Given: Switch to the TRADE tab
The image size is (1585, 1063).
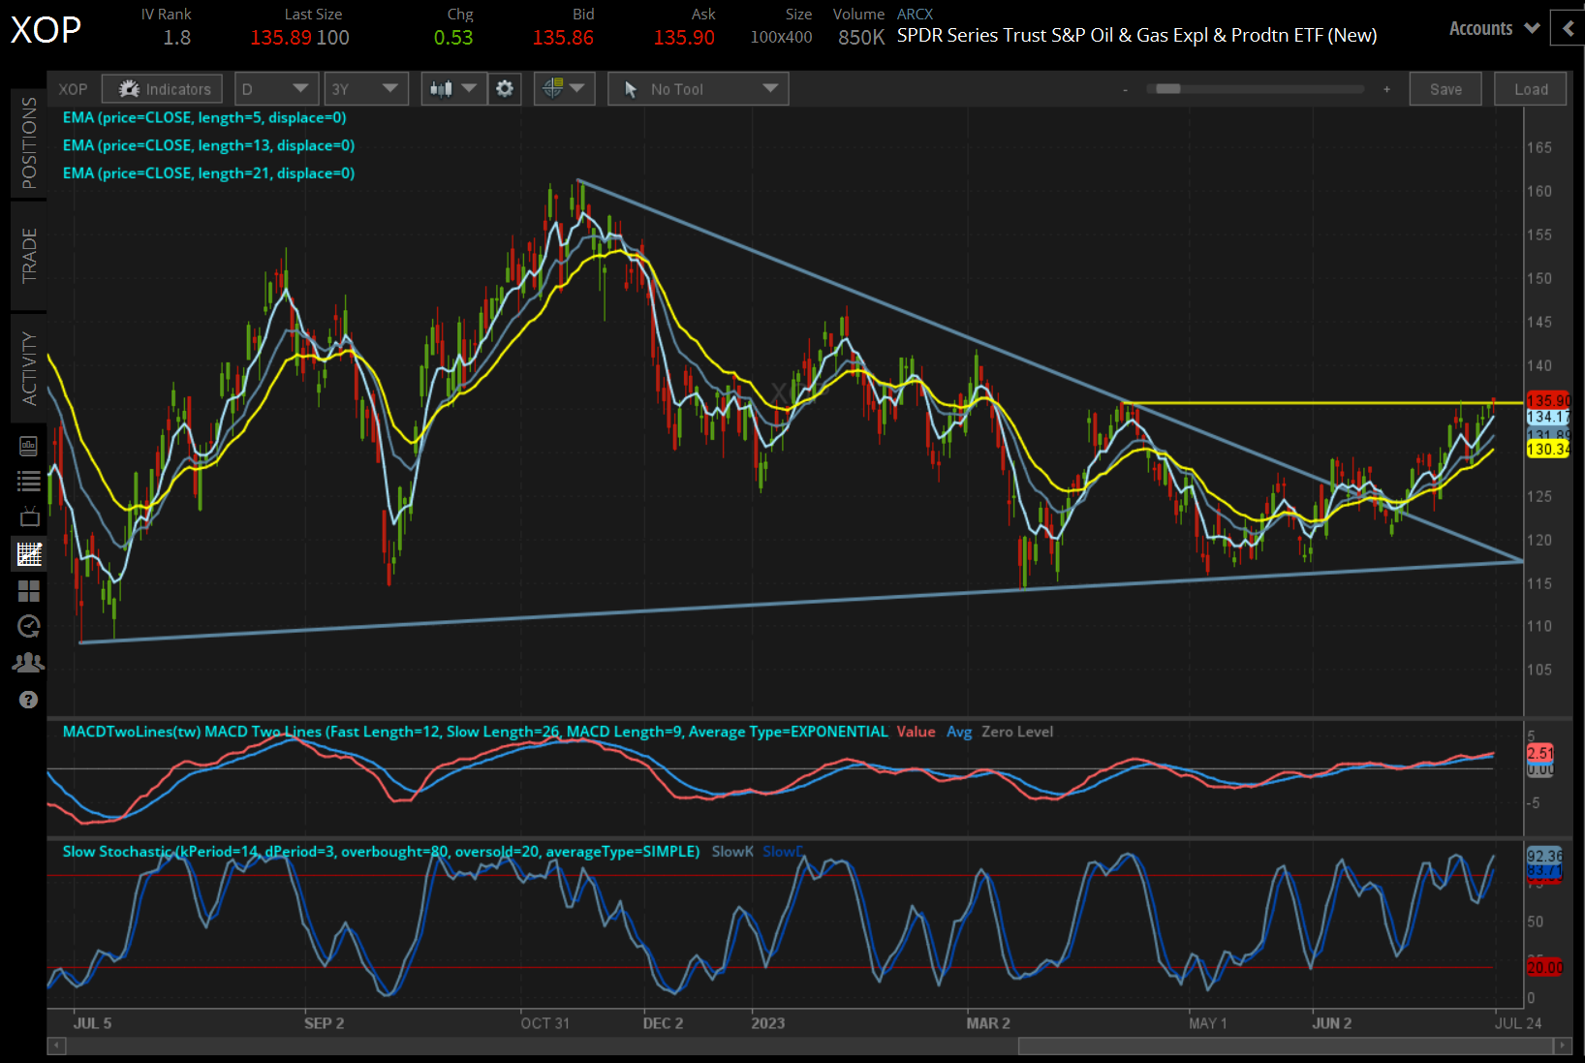Looking at the screenshot, I should [x=28, y=257].
